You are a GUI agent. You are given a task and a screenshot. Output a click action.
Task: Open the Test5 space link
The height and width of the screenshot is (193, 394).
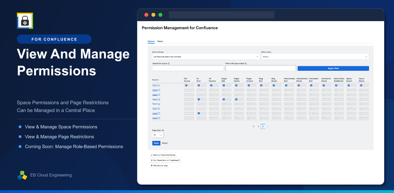point(155,99)
